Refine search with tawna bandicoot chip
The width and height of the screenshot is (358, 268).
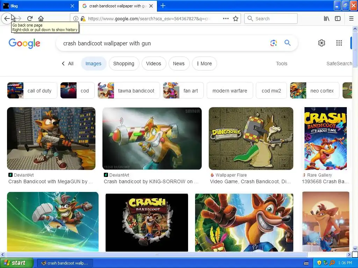coord(129,91)
